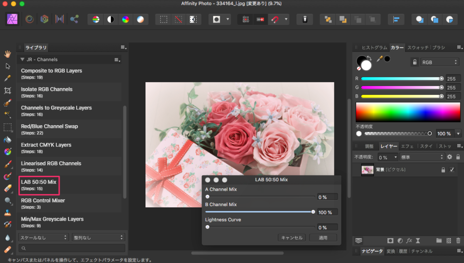464x263 pixels.
Task: Collapse the JR - Channels category
Action: pyautogui.click(x=22, y=60)
